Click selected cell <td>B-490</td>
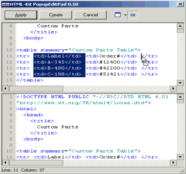Viewport: 186px width, 174px height. coord(58,68)
